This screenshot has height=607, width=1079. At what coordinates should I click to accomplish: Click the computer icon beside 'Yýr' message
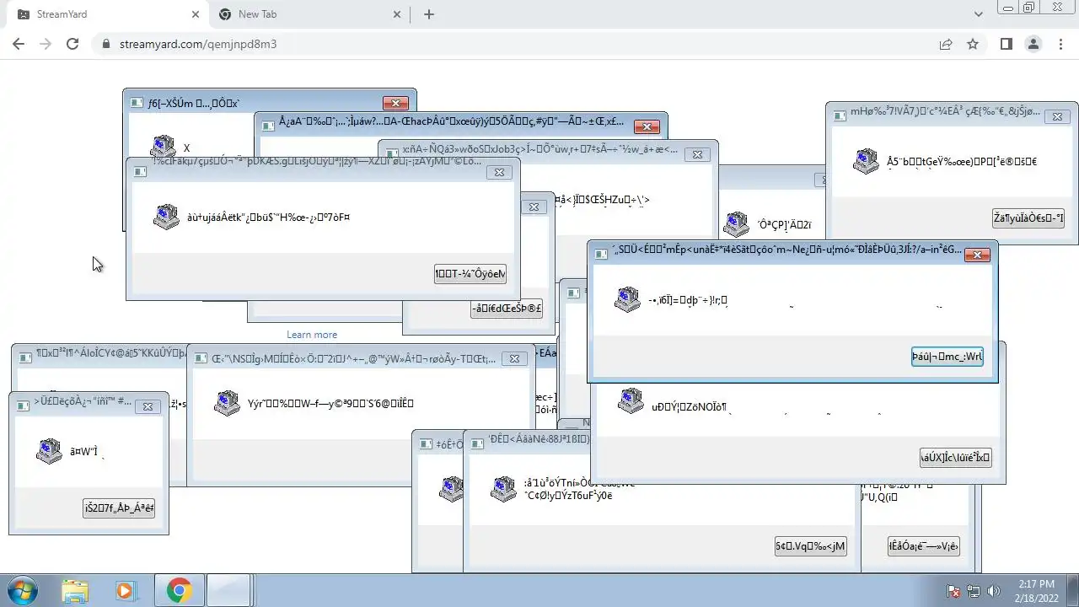coord(227,403)
